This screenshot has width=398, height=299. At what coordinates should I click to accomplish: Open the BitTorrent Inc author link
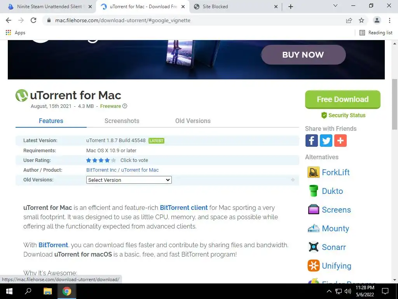coord(101,170)
